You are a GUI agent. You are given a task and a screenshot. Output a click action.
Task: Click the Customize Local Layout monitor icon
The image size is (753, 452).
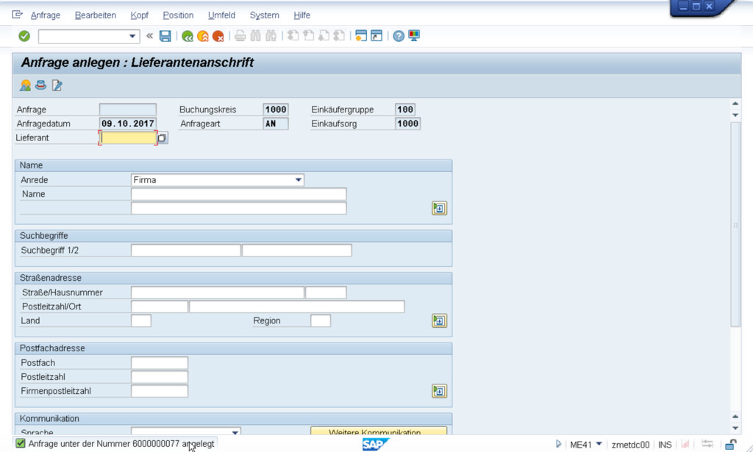click(414, 36)
